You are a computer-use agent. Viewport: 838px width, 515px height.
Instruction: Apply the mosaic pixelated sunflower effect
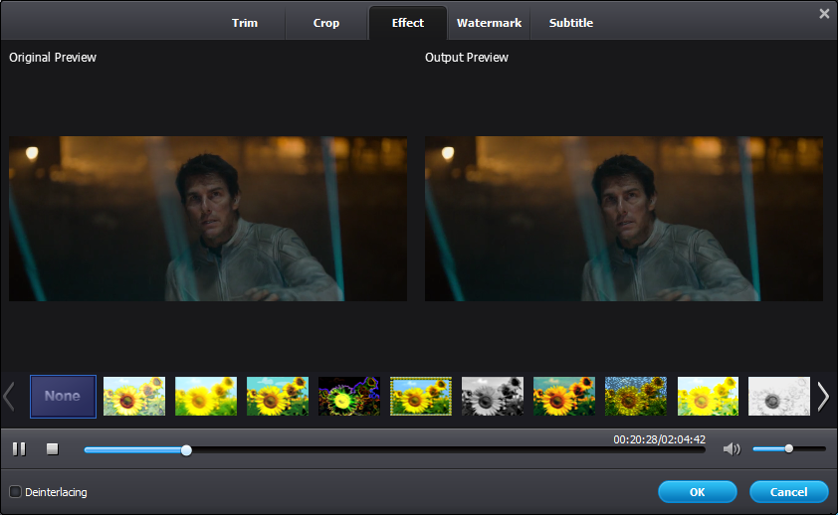coord(635,396)
